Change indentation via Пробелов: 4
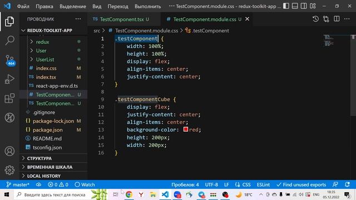The height and width of the screenshot is (200, 356). click(185, 184)
